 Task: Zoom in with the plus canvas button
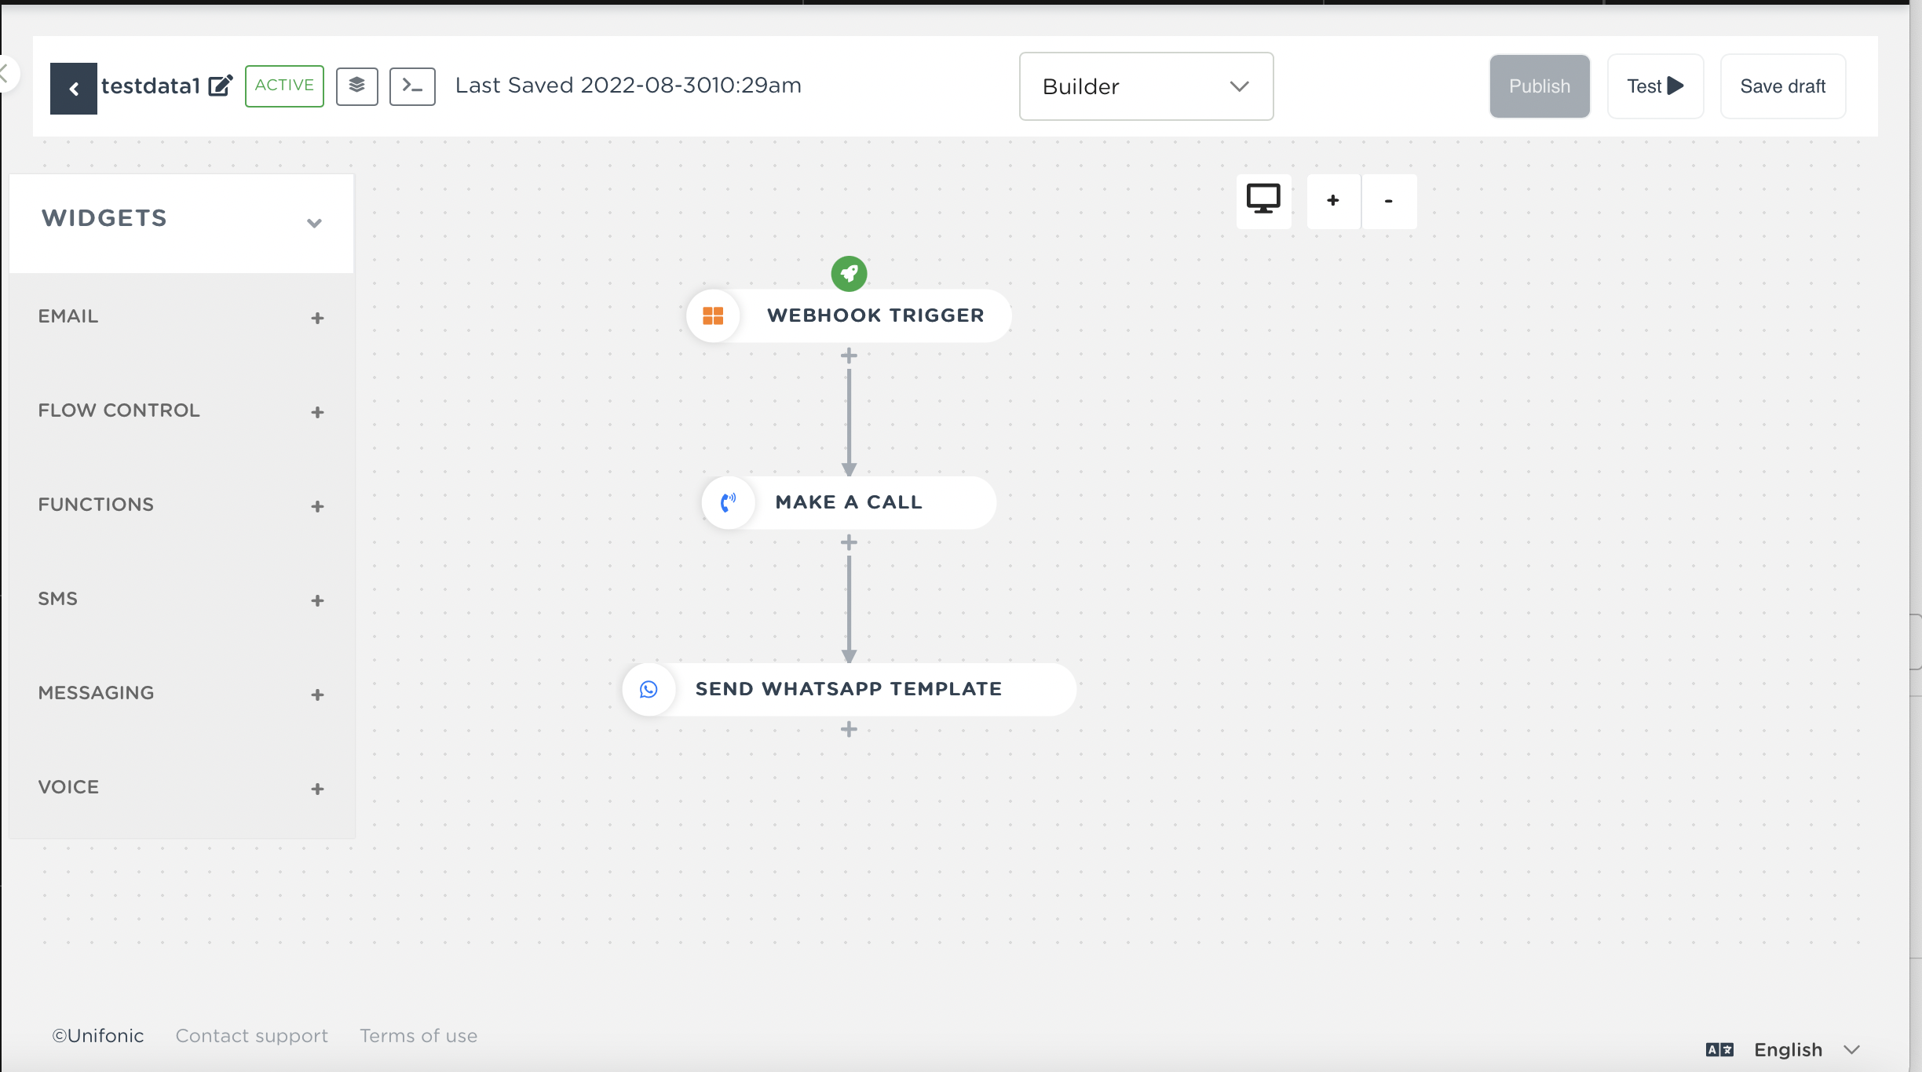click(1333, 201)
